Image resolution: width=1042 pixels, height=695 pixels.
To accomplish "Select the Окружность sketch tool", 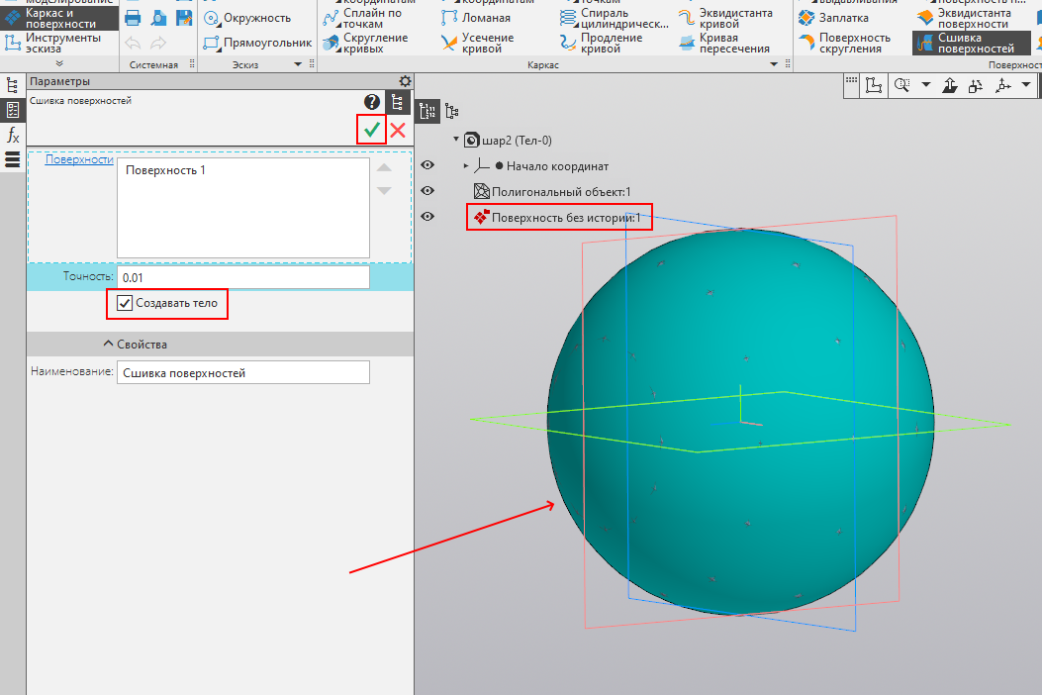I will tap(247, 18).
